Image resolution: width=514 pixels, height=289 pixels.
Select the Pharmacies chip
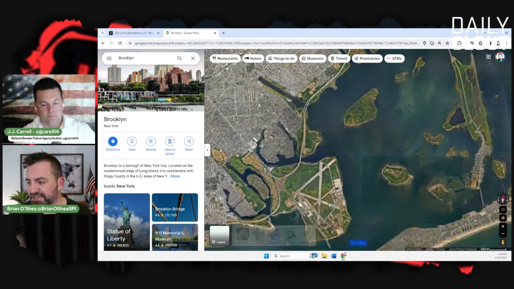click(x=367, y=59)
